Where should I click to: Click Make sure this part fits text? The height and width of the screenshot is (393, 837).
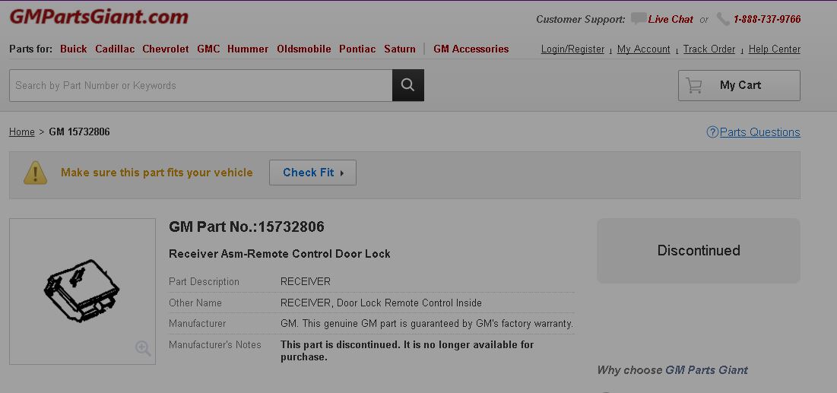point(157,173)
